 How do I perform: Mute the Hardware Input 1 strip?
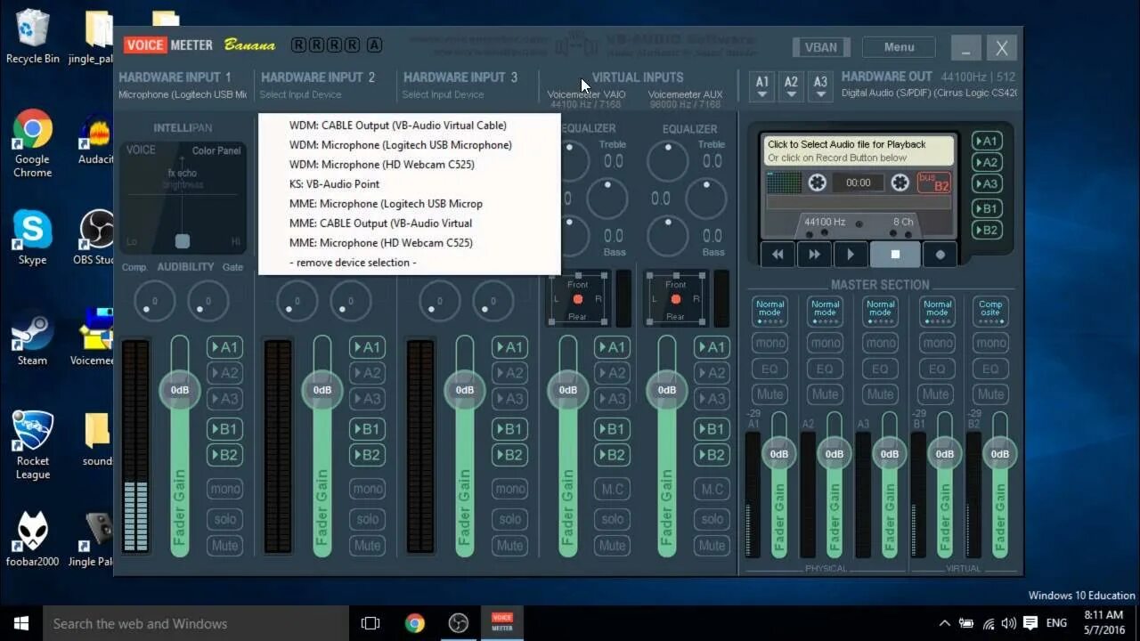[224, 545]
